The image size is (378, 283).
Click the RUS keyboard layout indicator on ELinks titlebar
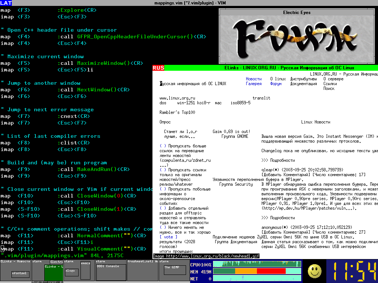coord(158,68)
